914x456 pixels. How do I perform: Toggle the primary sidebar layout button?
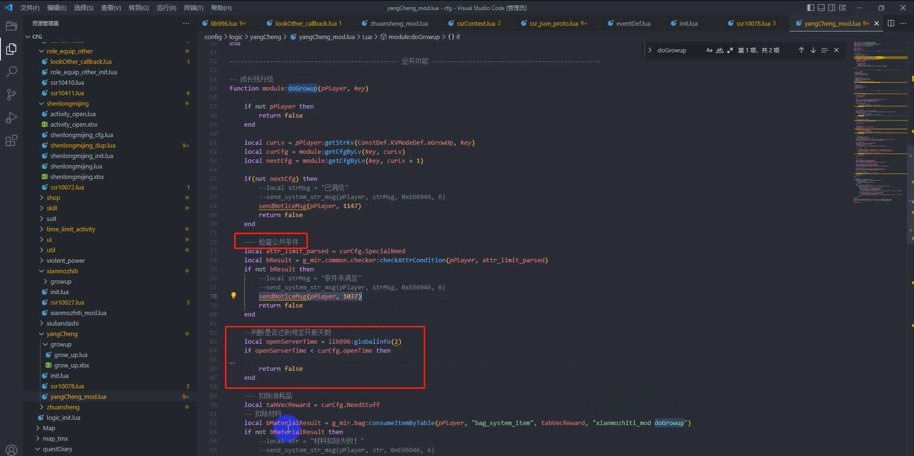click(811, 8)
